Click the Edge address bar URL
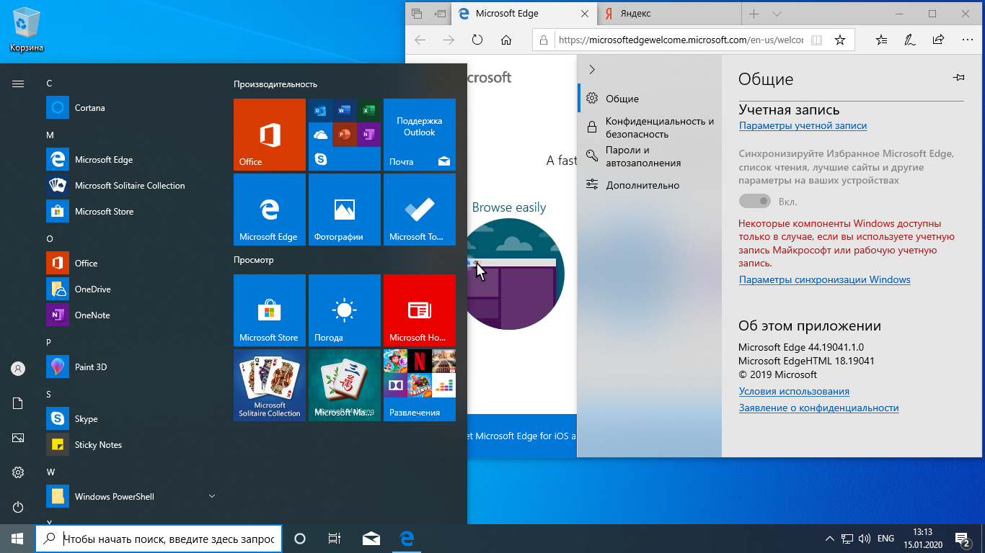 [x=680, y=40]
